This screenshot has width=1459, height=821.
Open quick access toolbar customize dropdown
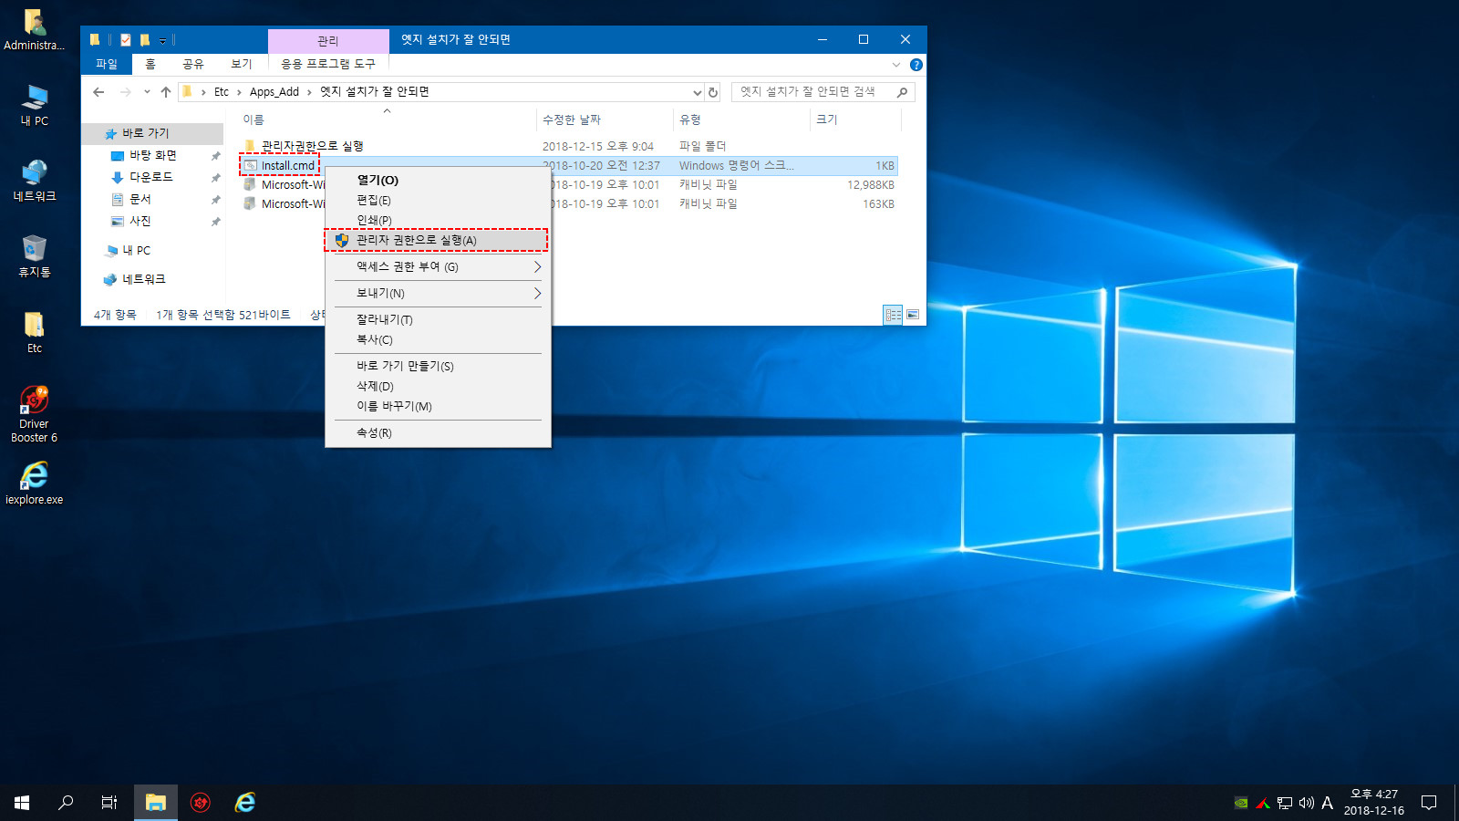coord(162,40)
